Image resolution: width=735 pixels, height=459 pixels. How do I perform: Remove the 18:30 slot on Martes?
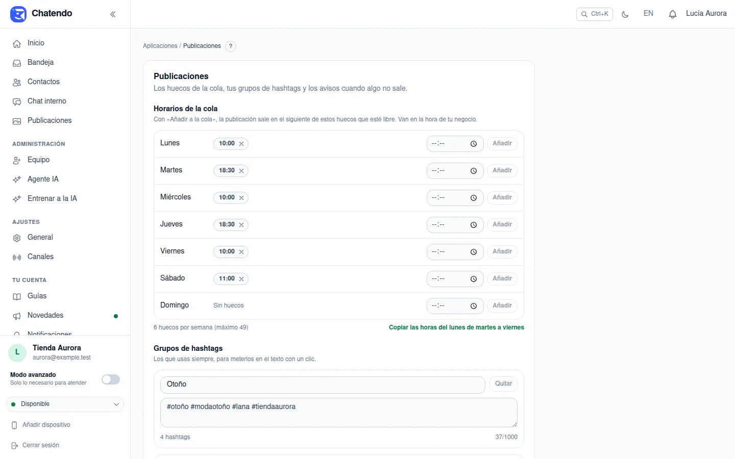coord(241,171)
